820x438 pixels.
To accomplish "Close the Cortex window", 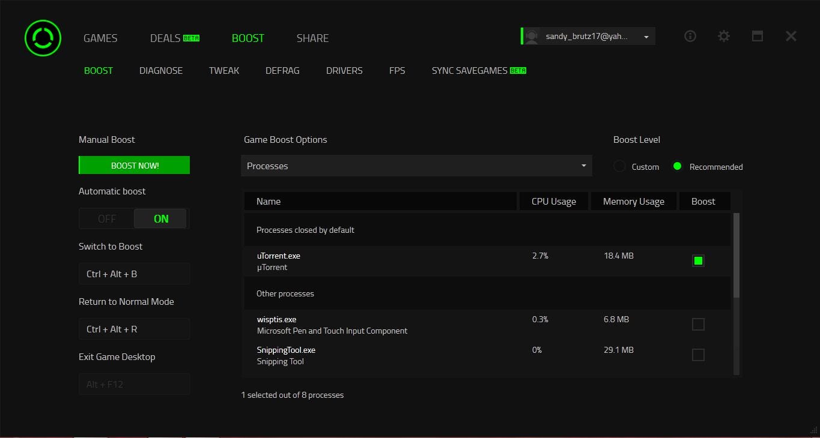I will [x=791, y=36].
